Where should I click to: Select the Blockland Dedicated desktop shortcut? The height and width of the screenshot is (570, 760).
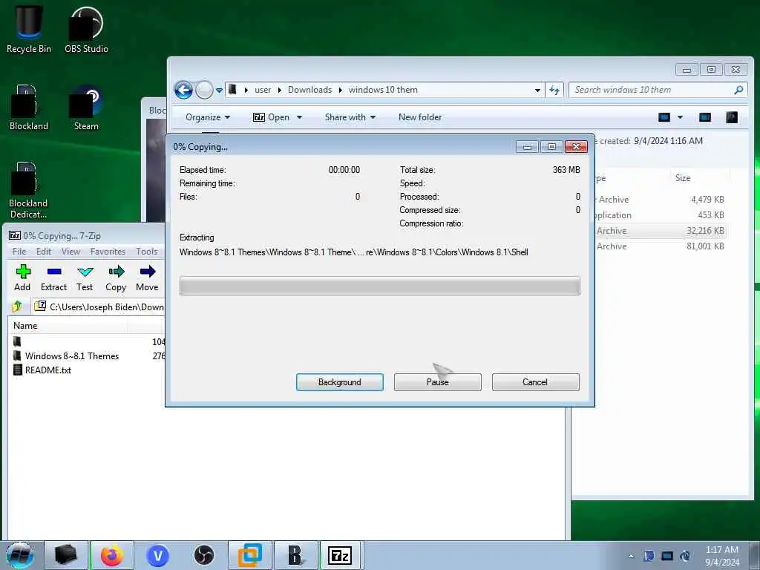[x=28, y=190]
